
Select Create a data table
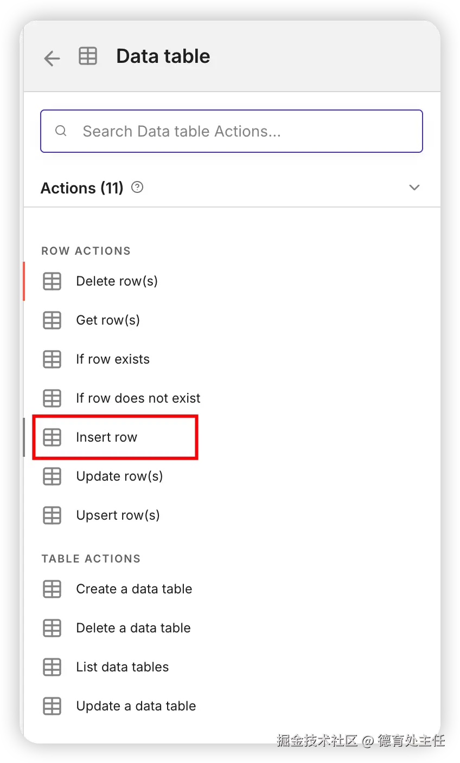pyautogui.click(x=134, y=589)
